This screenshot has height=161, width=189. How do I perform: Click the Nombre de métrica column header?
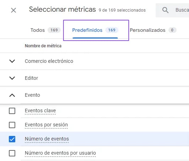tap(43, 46)
